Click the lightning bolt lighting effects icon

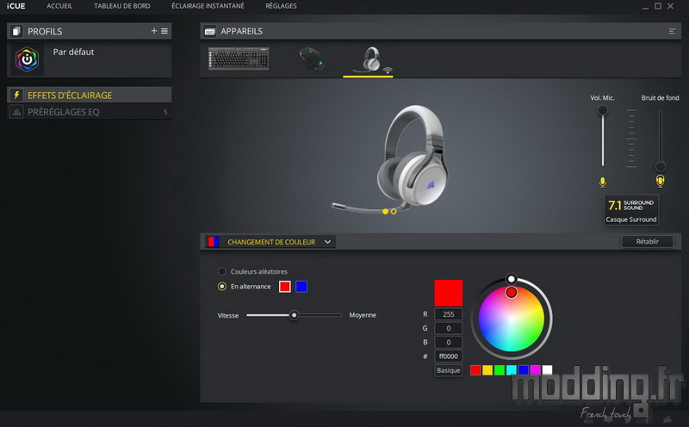click(x=16, y=95)
